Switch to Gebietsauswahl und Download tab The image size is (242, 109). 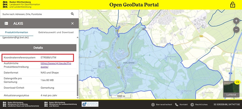(x=56, y=32)
